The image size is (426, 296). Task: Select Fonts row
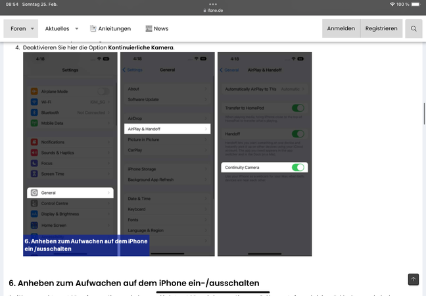point(168,220)
